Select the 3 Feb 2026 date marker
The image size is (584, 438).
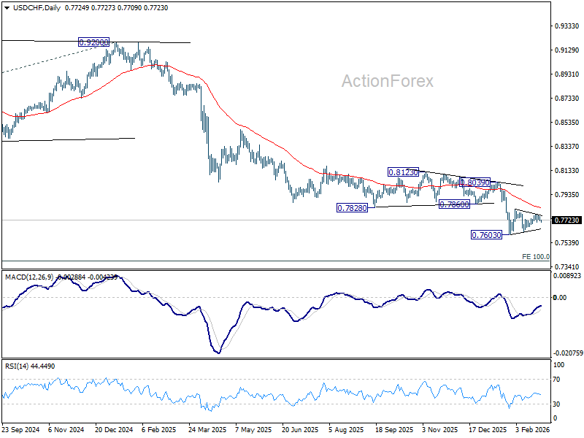(x=532, y=429)
